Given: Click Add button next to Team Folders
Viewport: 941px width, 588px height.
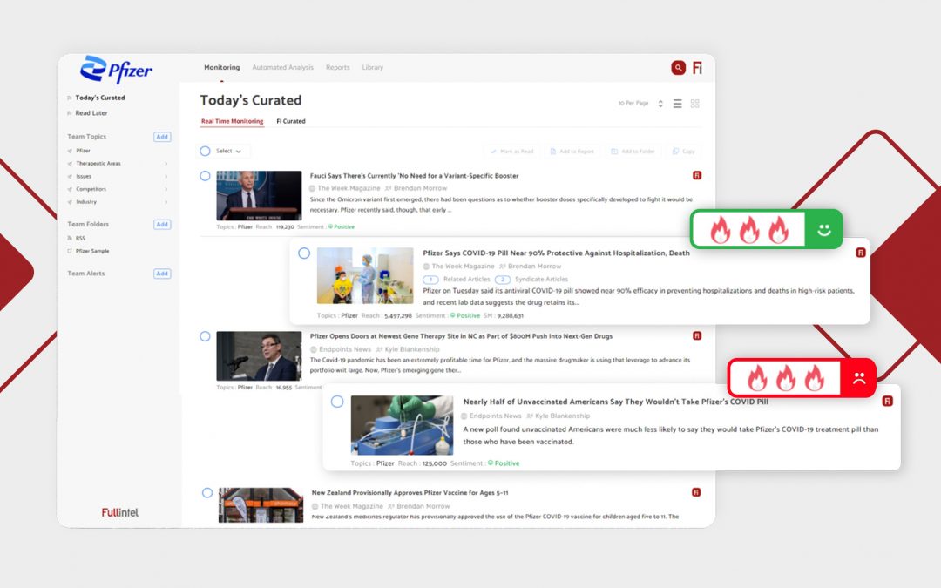Looking at the screenshot, I should point(162,225).
